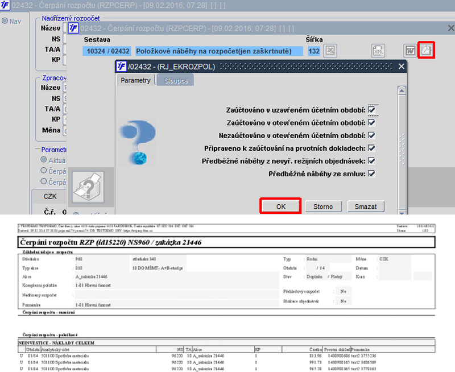Click the report row with amount 965.28

[x=226, y=369]
